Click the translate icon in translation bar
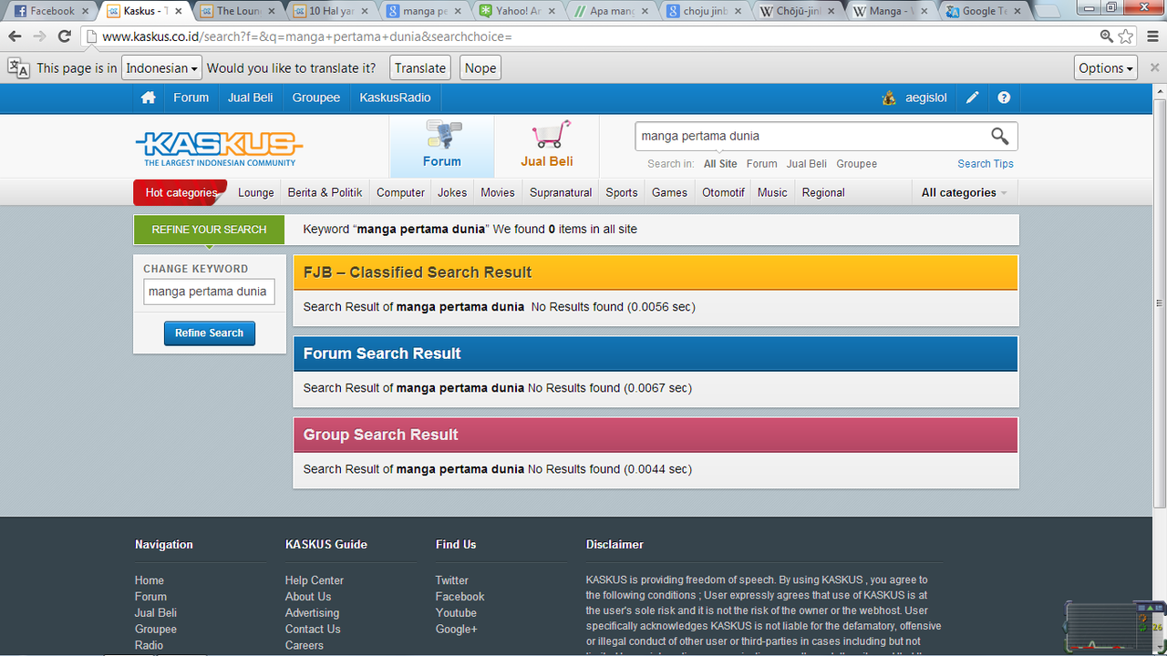Screen dimensions: 1167x656 [18, 67]
